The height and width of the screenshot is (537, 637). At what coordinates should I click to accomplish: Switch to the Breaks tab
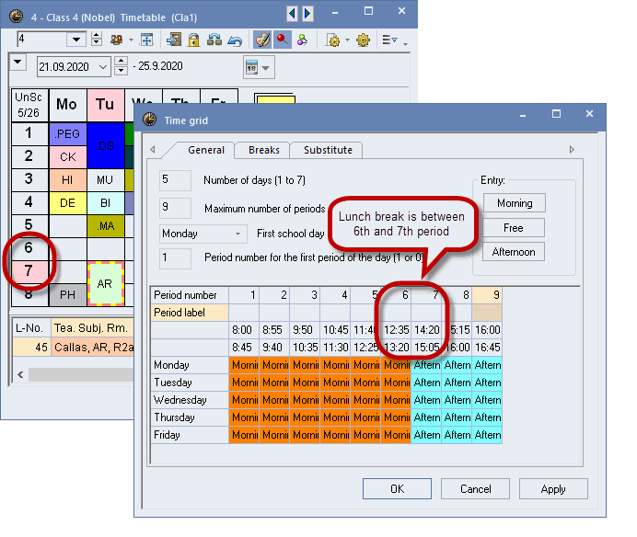264,150
